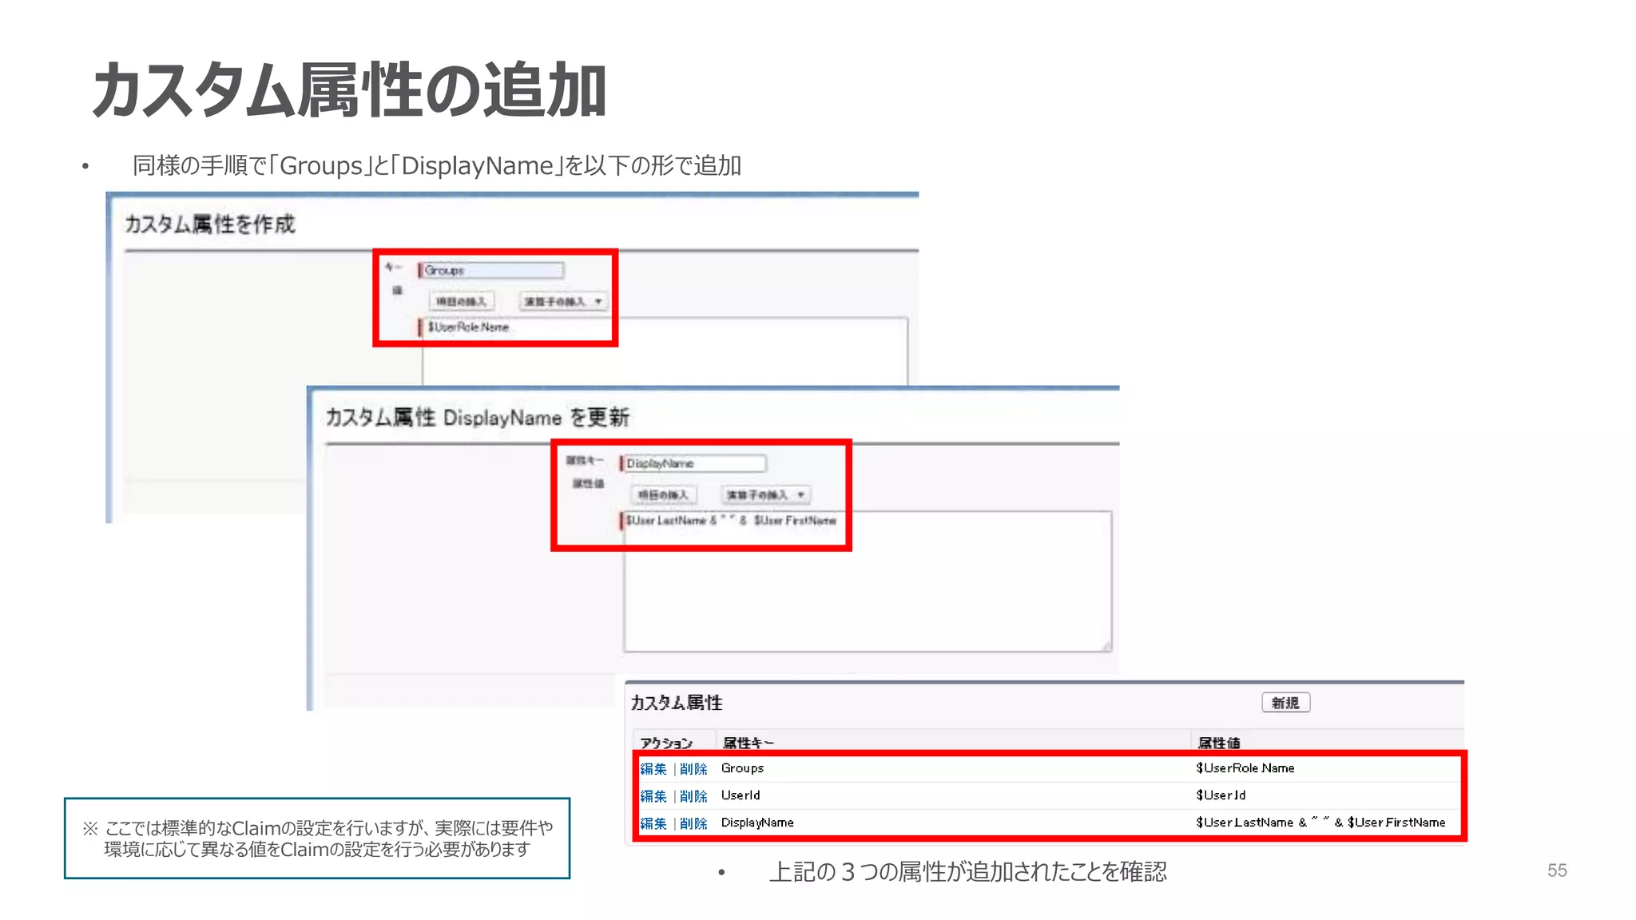Open the operator insert dropdown in the Groups form
Image resolution: width=1636 pixels, height=920 pixels.
(x=563, y=301)
